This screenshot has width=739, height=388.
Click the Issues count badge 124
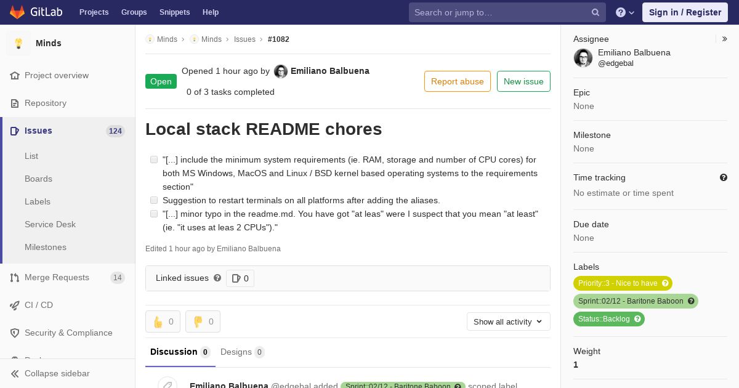115,131
